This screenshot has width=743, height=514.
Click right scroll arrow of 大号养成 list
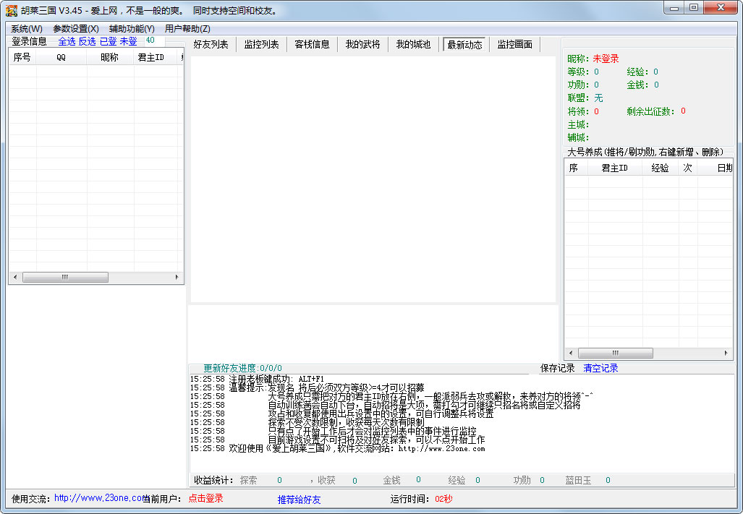click(726, 353)
